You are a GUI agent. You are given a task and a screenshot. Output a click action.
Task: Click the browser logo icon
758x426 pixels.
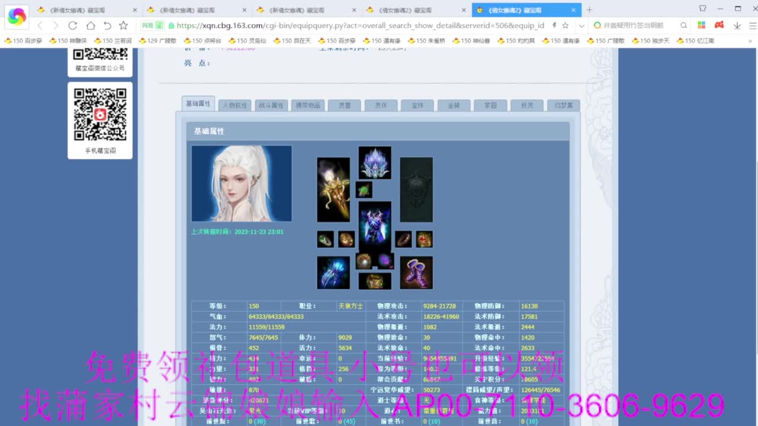pyautogui.click(x=17, y=17)
